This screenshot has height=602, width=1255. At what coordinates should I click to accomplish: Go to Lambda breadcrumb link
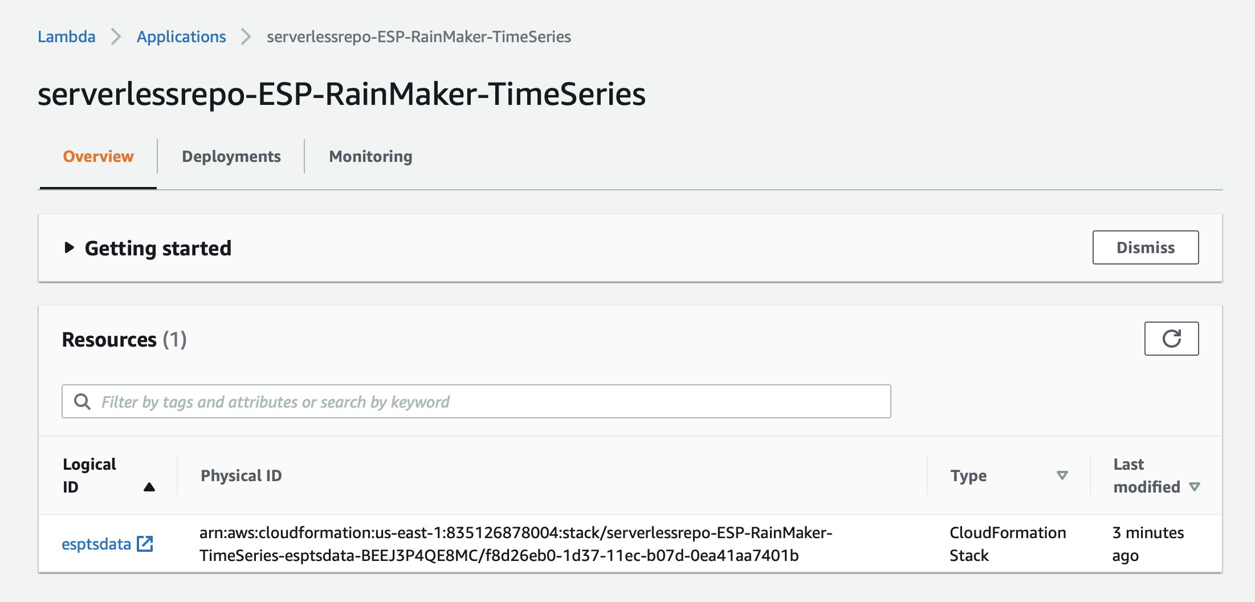pyautogui.click(x=67, y=36)
